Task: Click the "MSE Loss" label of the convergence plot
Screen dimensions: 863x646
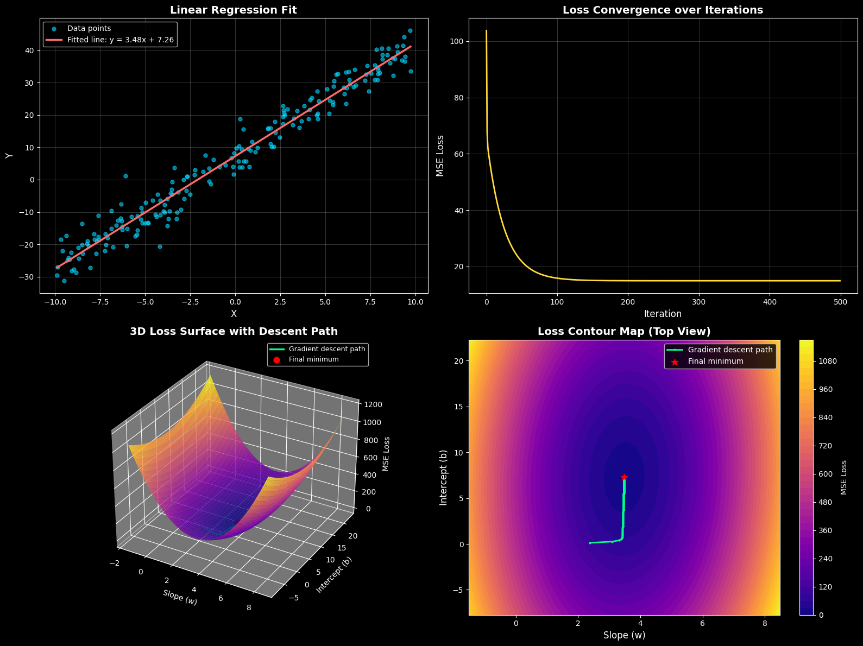Action: coord(440,156)
